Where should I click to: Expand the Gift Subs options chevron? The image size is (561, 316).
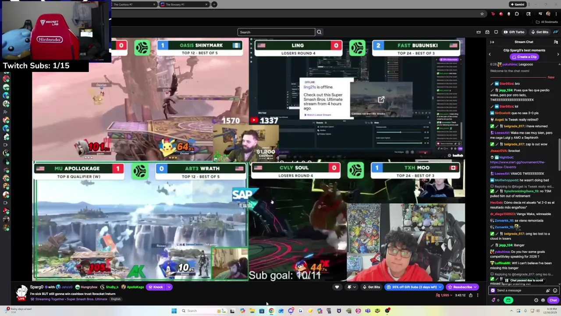coord(440,287)
